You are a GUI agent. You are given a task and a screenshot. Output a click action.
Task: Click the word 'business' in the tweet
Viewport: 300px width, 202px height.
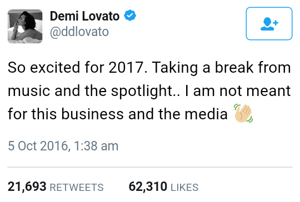click(92, 114)
